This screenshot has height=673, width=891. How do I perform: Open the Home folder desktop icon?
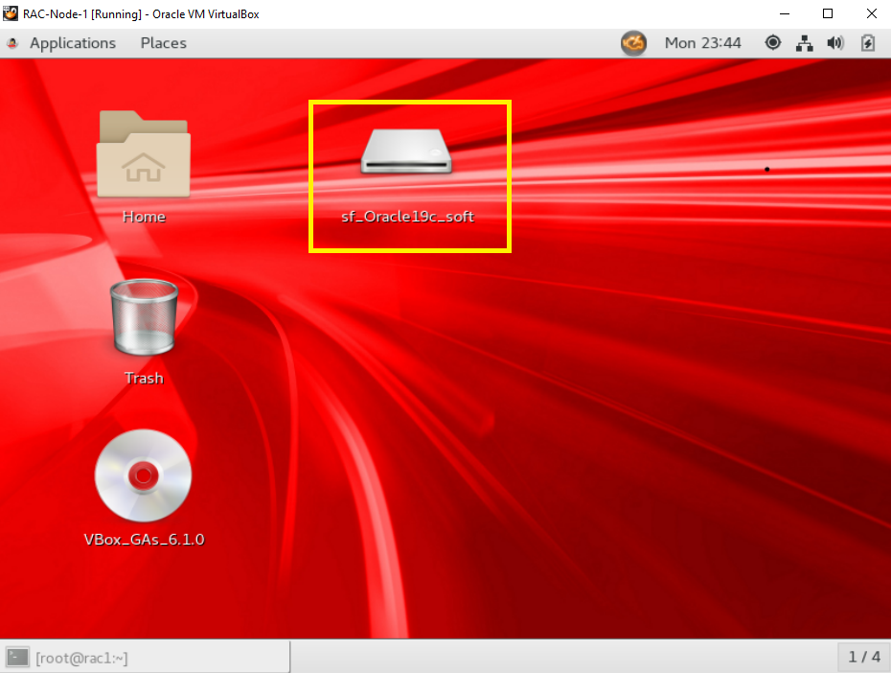click(x=143, y=154)
